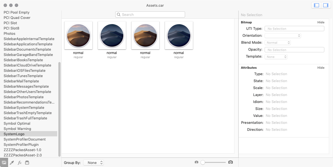Toggle the left sidebar panel button
The image size is (333, 167).
pyautogui.click(x=317, y=5)
